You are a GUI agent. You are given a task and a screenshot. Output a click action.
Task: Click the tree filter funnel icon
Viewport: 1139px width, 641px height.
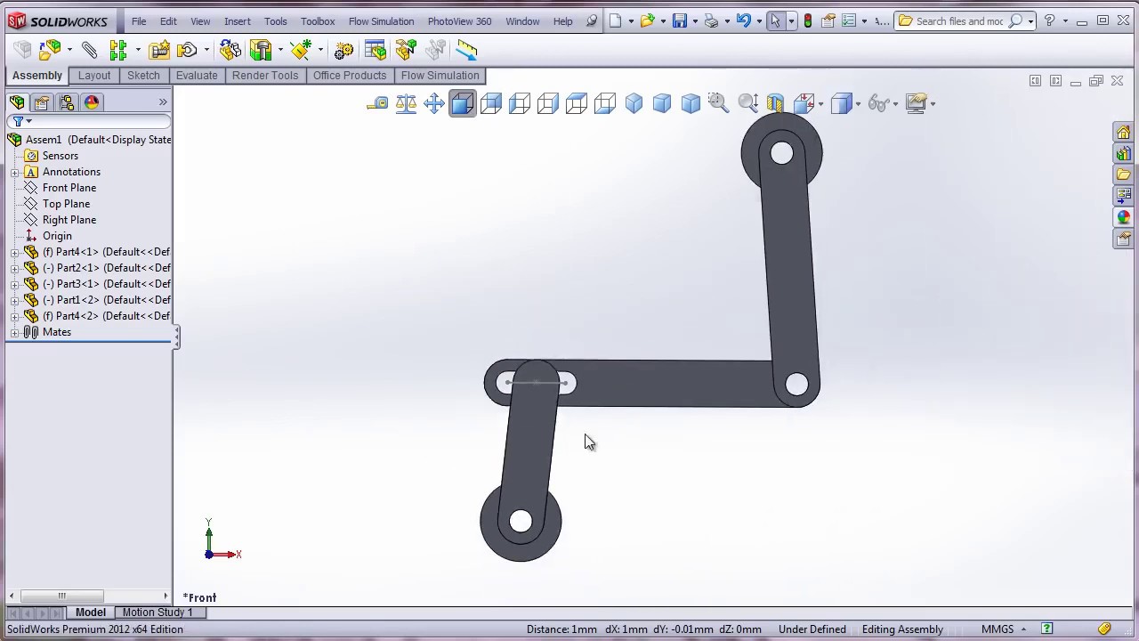18,122
